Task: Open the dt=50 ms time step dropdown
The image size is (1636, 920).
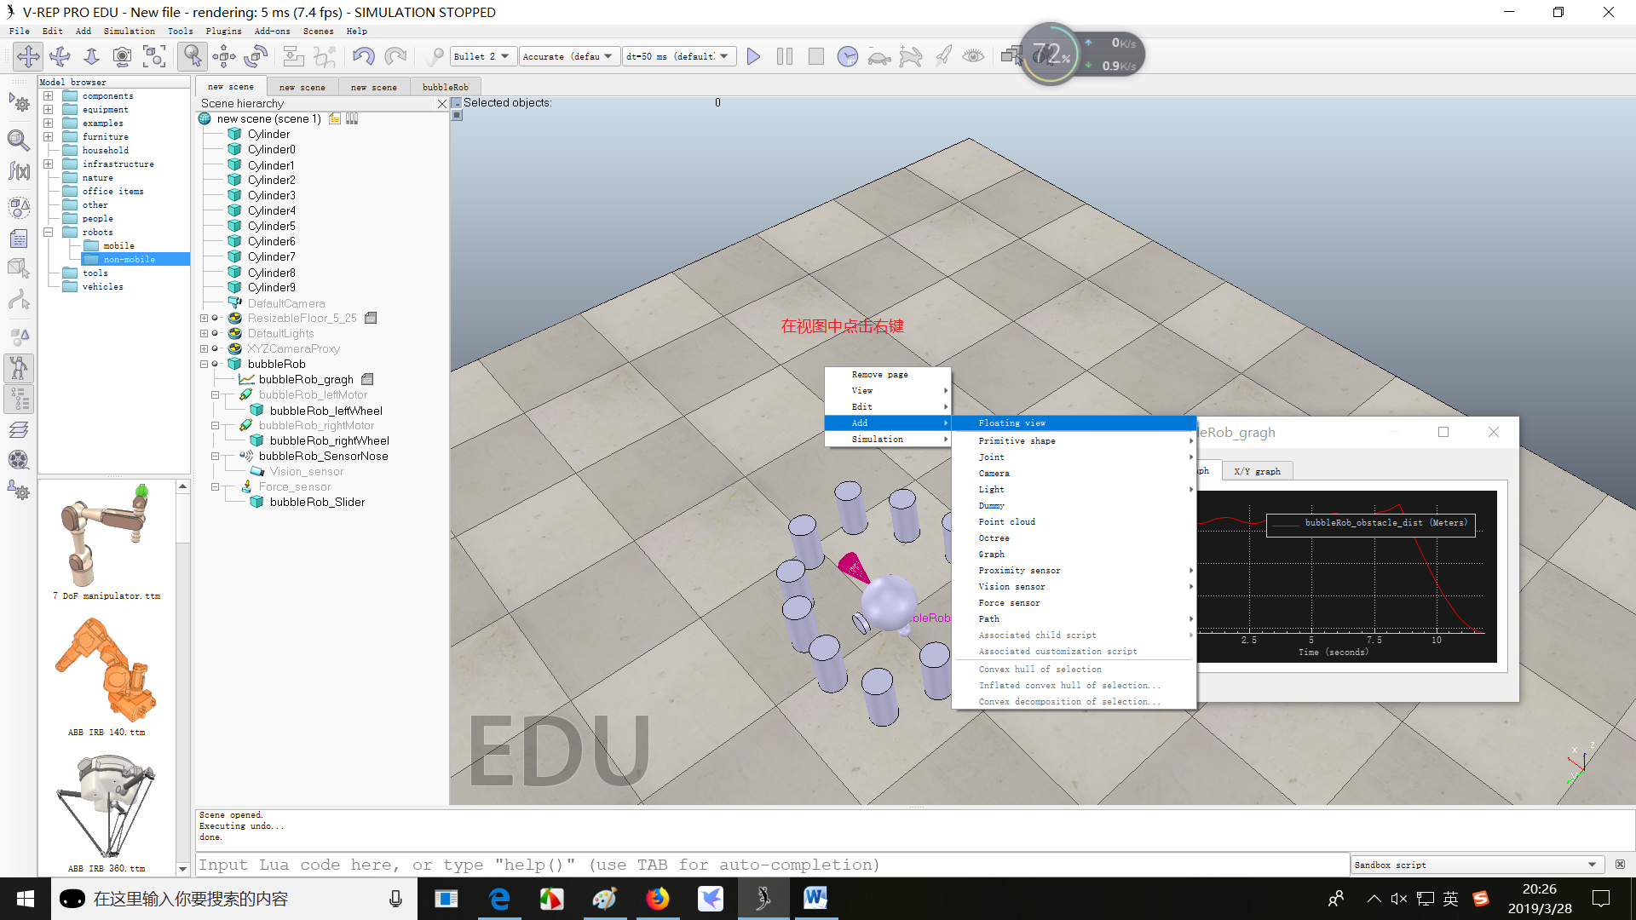Action: [x=678, y=56]
